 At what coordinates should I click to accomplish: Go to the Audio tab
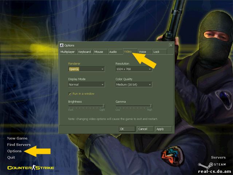115,52
